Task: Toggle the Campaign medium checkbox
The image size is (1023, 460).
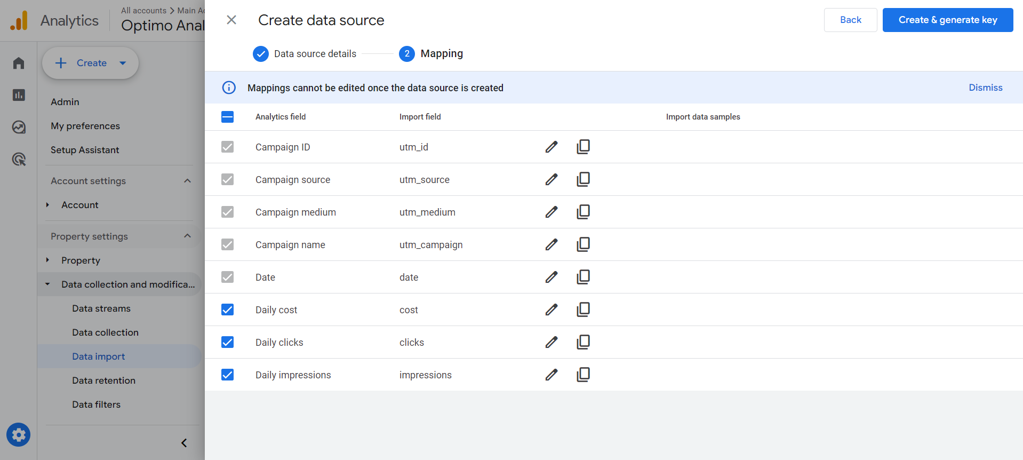Action: pyautogui.click(x=227, y=212)
